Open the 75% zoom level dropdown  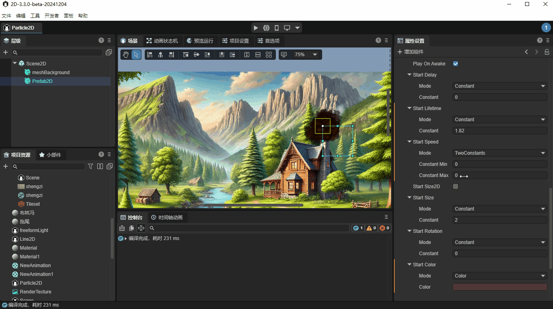(307, 54)
